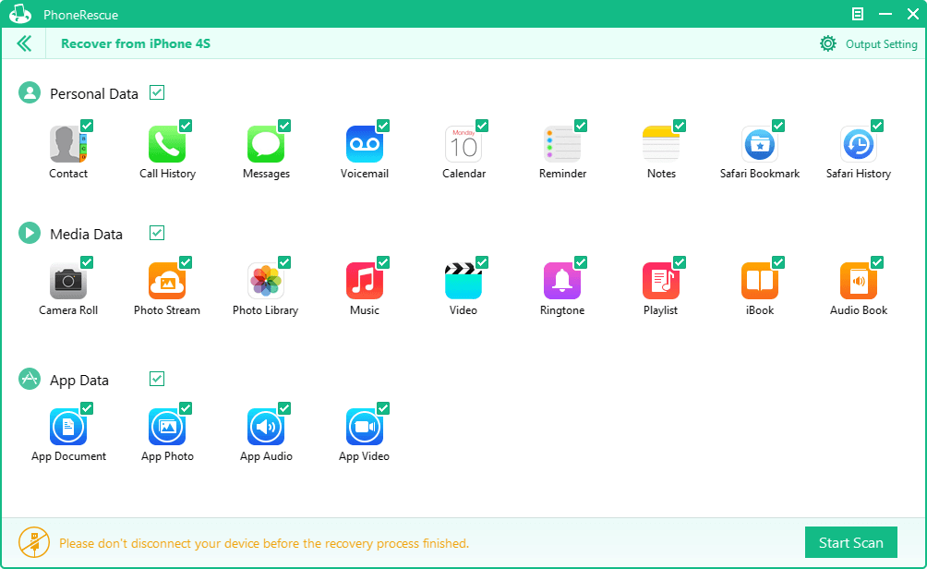Pick the Messages bubble icon

pos(265,144)
